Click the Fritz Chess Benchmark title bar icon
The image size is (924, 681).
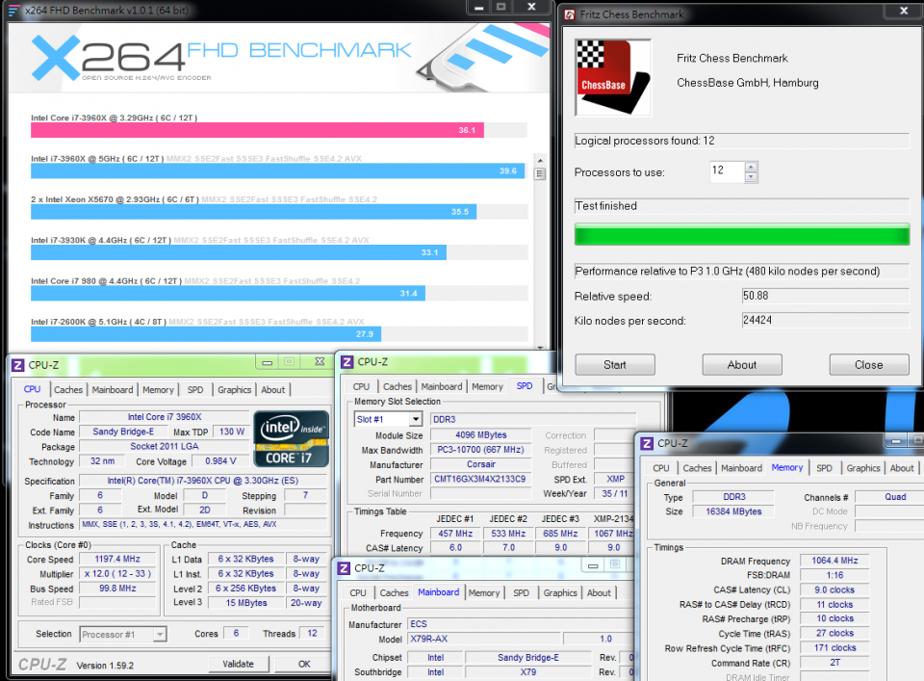coord(569,14)
